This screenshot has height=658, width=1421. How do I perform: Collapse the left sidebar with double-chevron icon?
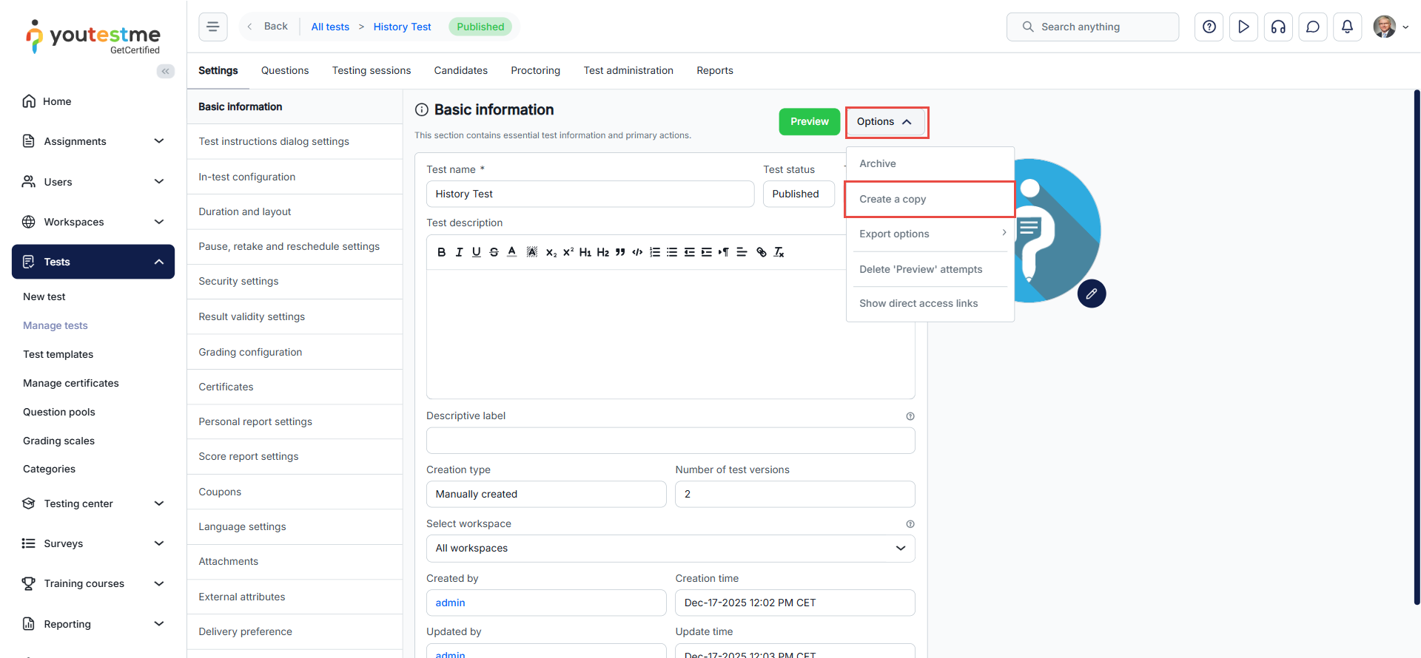click(x=166, y=71)
